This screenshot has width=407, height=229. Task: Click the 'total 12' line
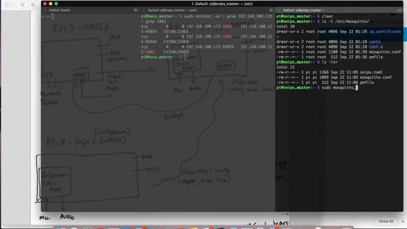coord(286,67)
